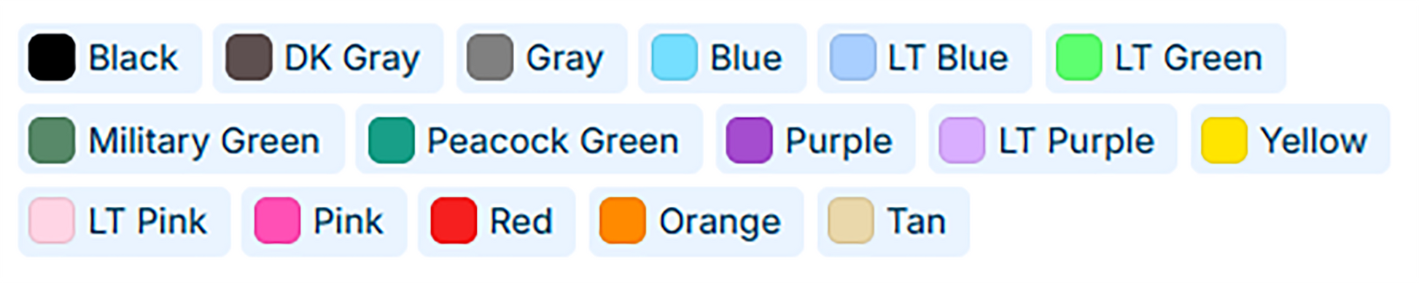Choose the Yellow color chip
Viewport: 1419px width, 283px height.
point(1291,139)
